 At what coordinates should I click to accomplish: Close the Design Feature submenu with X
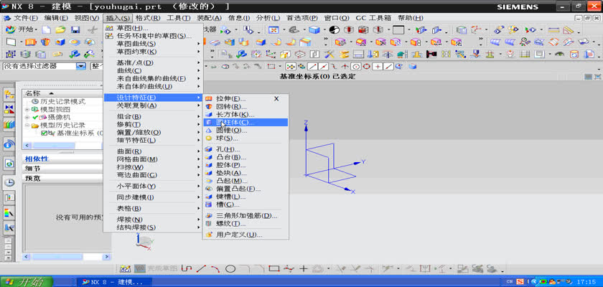[276, 99]
